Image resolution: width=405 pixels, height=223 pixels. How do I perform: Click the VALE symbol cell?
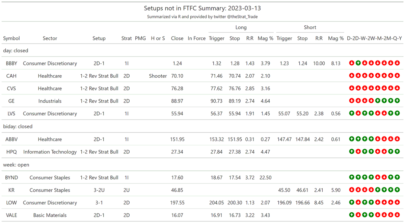click(x=11, y=215)
